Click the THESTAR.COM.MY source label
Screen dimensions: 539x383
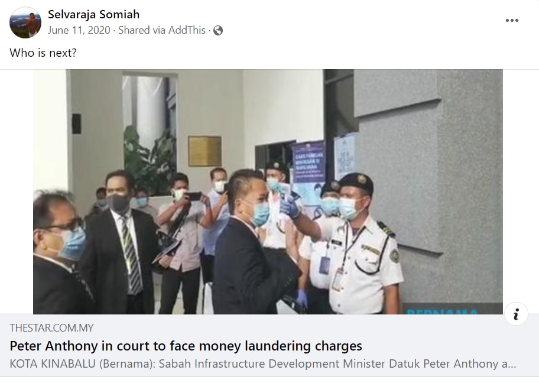[51, 327]
